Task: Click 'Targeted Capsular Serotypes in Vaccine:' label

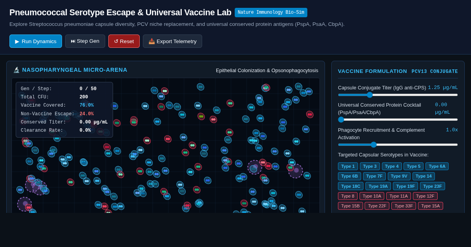Action: pos(383,154)
